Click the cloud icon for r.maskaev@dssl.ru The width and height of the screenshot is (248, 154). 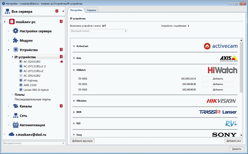[x=11, y=134]
